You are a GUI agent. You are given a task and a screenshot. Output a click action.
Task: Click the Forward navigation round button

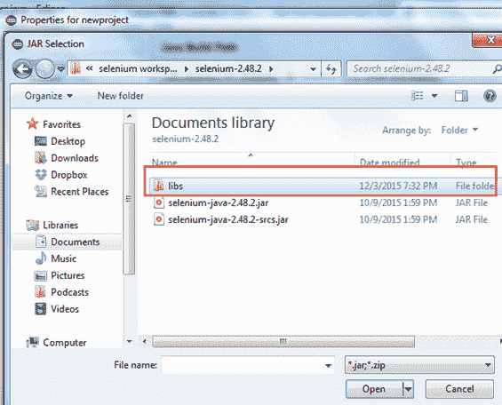[44, 69]
